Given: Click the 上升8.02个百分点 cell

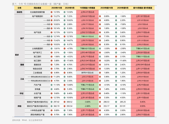Looking at the screenshot, I should tap(87, 16).
